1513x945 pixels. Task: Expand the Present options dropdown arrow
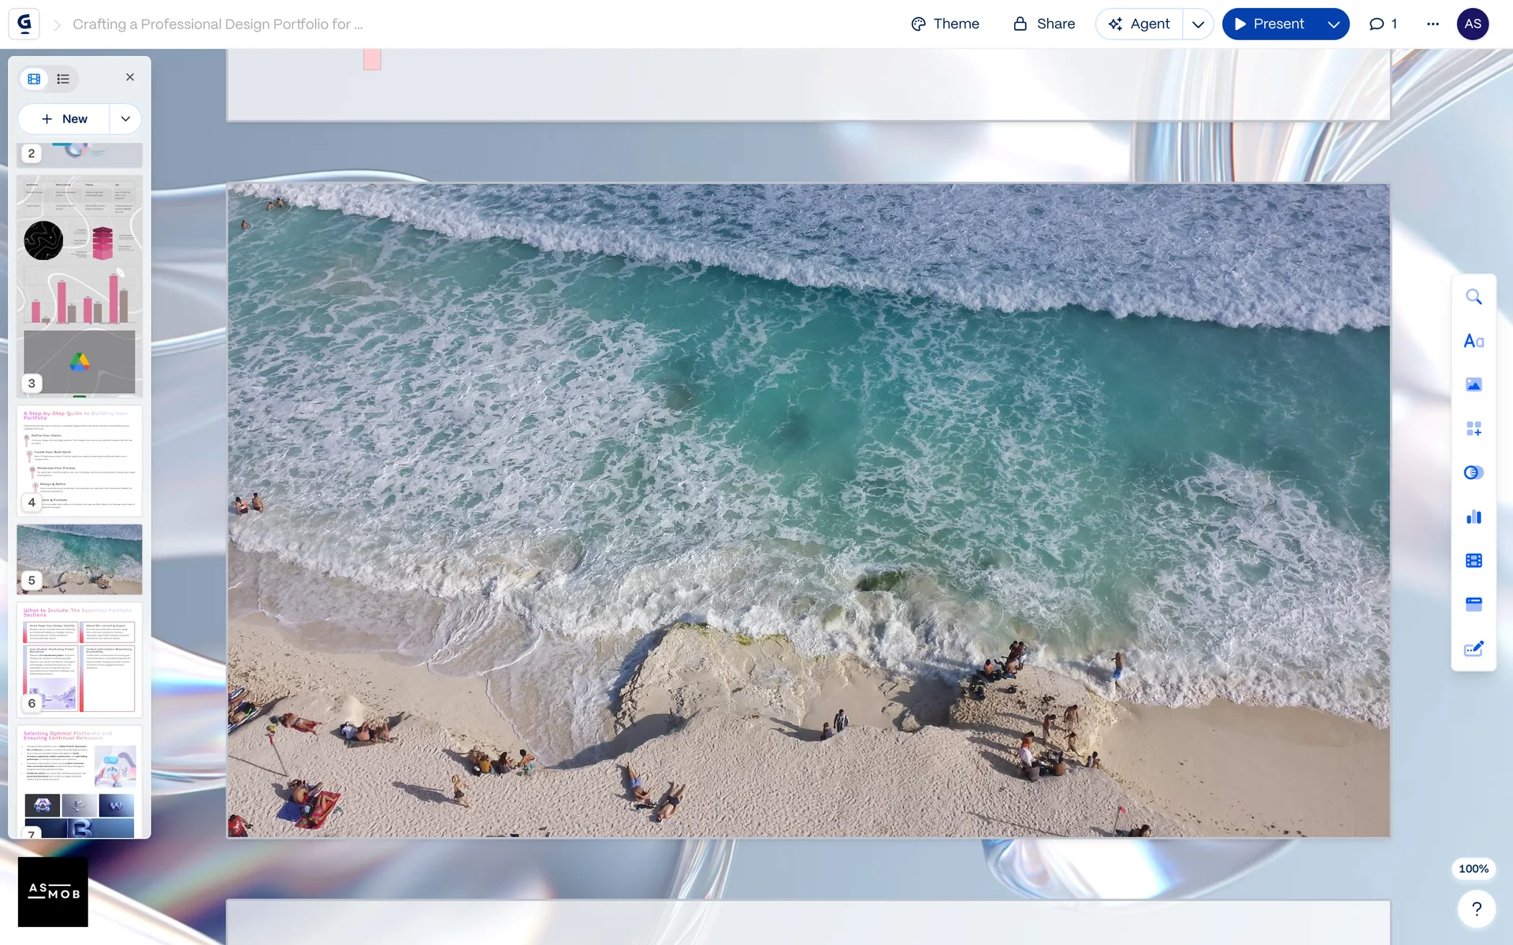(1333, 24)
